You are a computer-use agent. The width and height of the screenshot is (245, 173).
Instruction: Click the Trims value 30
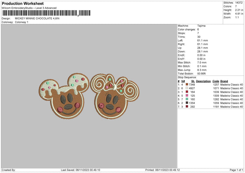(199, 37)
